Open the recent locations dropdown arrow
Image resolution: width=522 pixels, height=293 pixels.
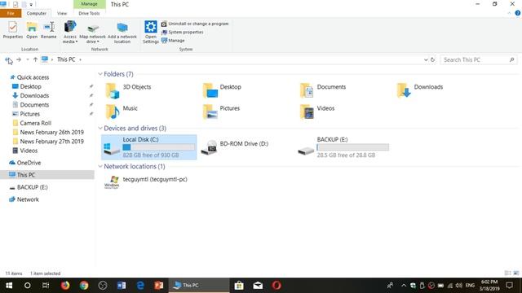pos(27,59)
